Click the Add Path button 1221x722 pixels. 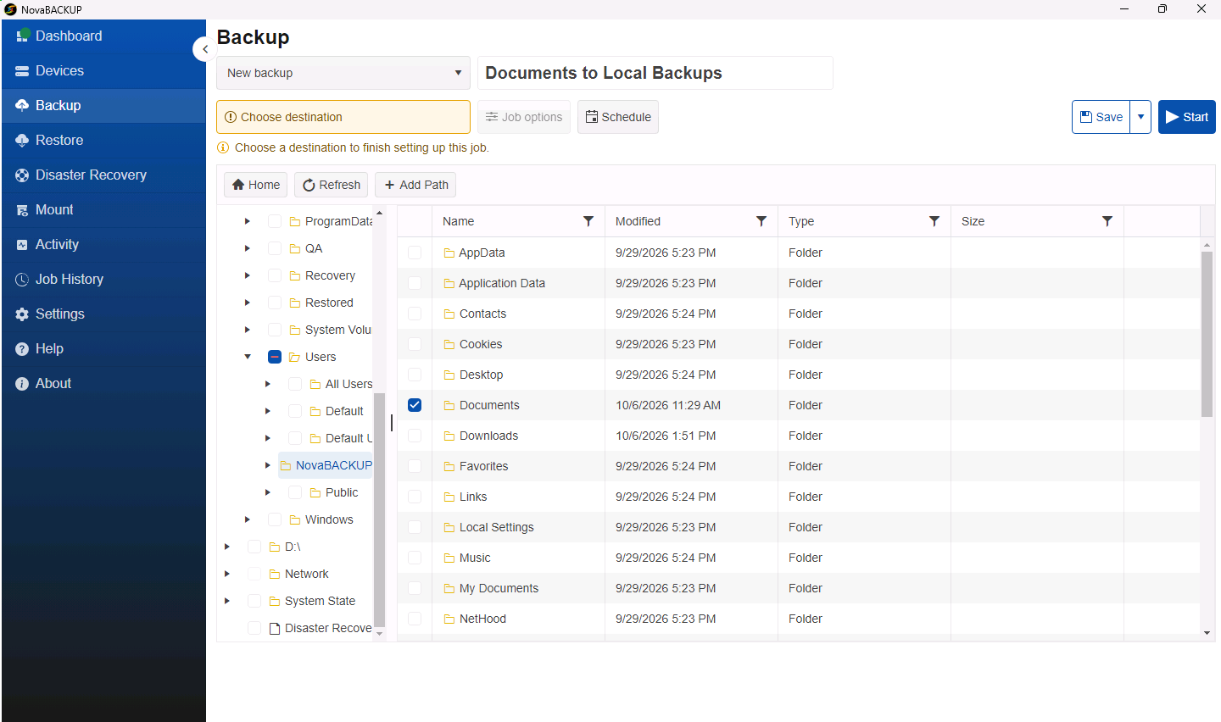pyautogui.click(x=415, y=185)
